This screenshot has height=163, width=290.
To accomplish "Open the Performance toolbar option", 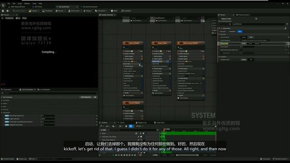I will (x=74, y=11).
